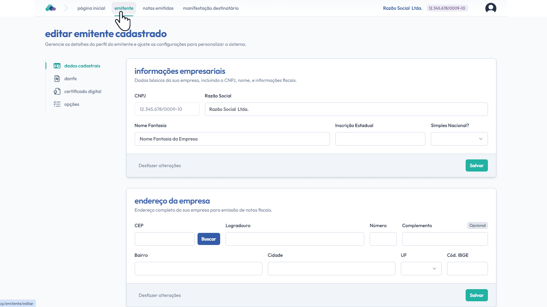Open the user profile avatar icon
The image size is (547, 307).
click(491, 8)
